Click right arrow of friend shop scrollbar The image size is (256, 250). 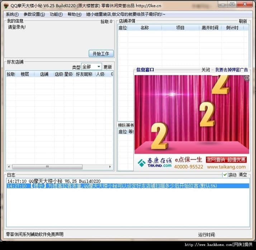point(110,167)
